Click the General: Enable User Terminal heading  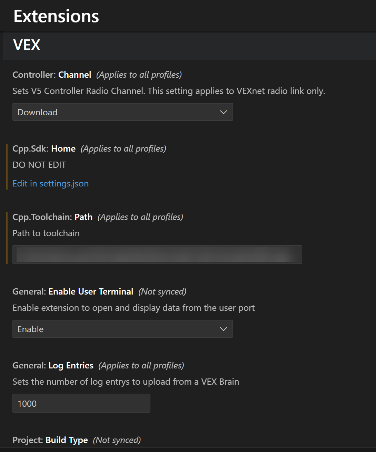point(72,291)
